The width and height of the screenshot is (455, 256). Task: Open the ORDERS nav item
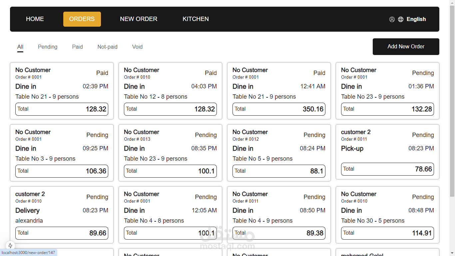pos(82,19)
